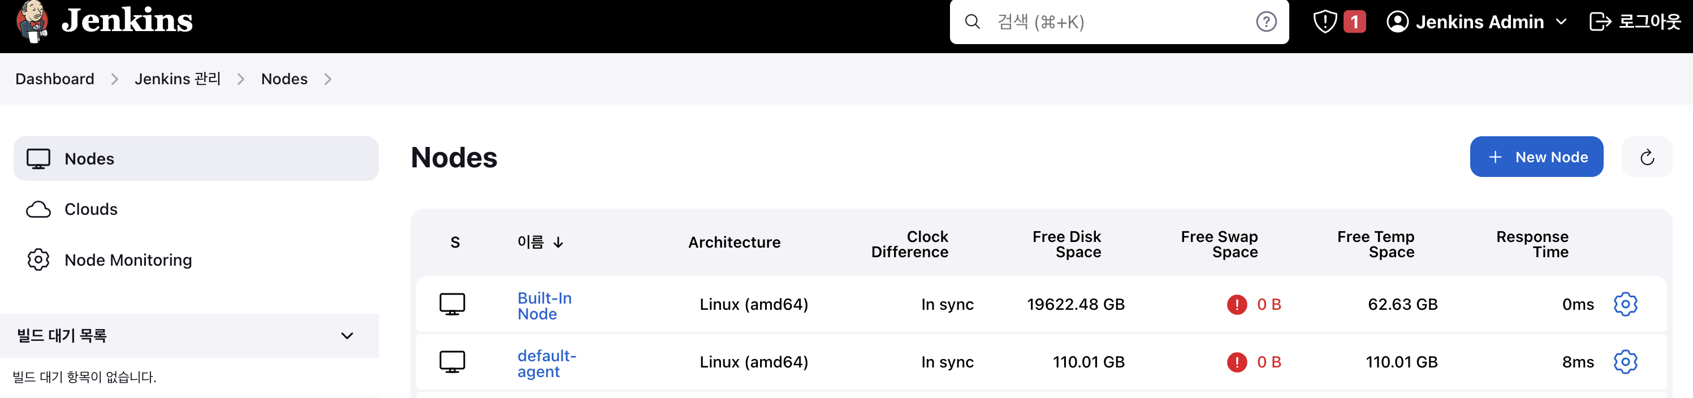
Task: Select Nodes in the side menu
Action: pyautogui.click(x=196, y=159)
